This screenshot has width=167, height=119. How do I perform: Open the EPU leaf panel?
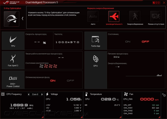click(x=96, y=70)
